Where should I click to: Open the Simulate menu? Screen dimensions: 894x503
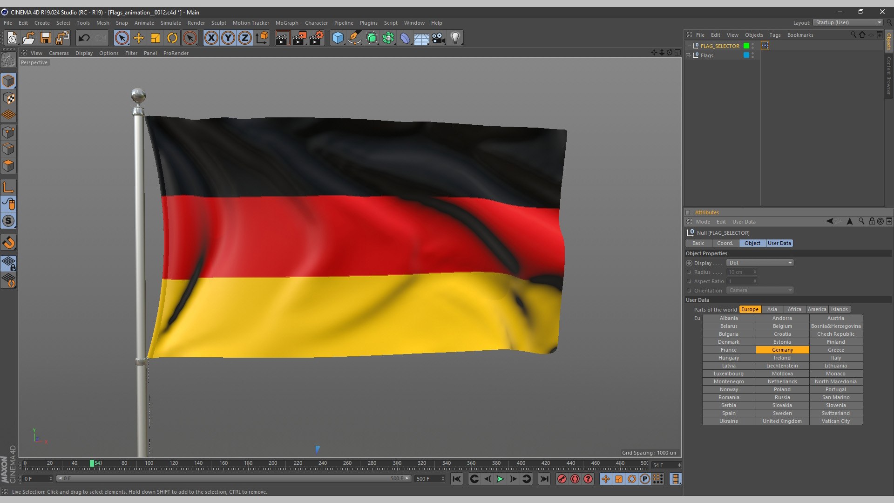coord(170,23)
